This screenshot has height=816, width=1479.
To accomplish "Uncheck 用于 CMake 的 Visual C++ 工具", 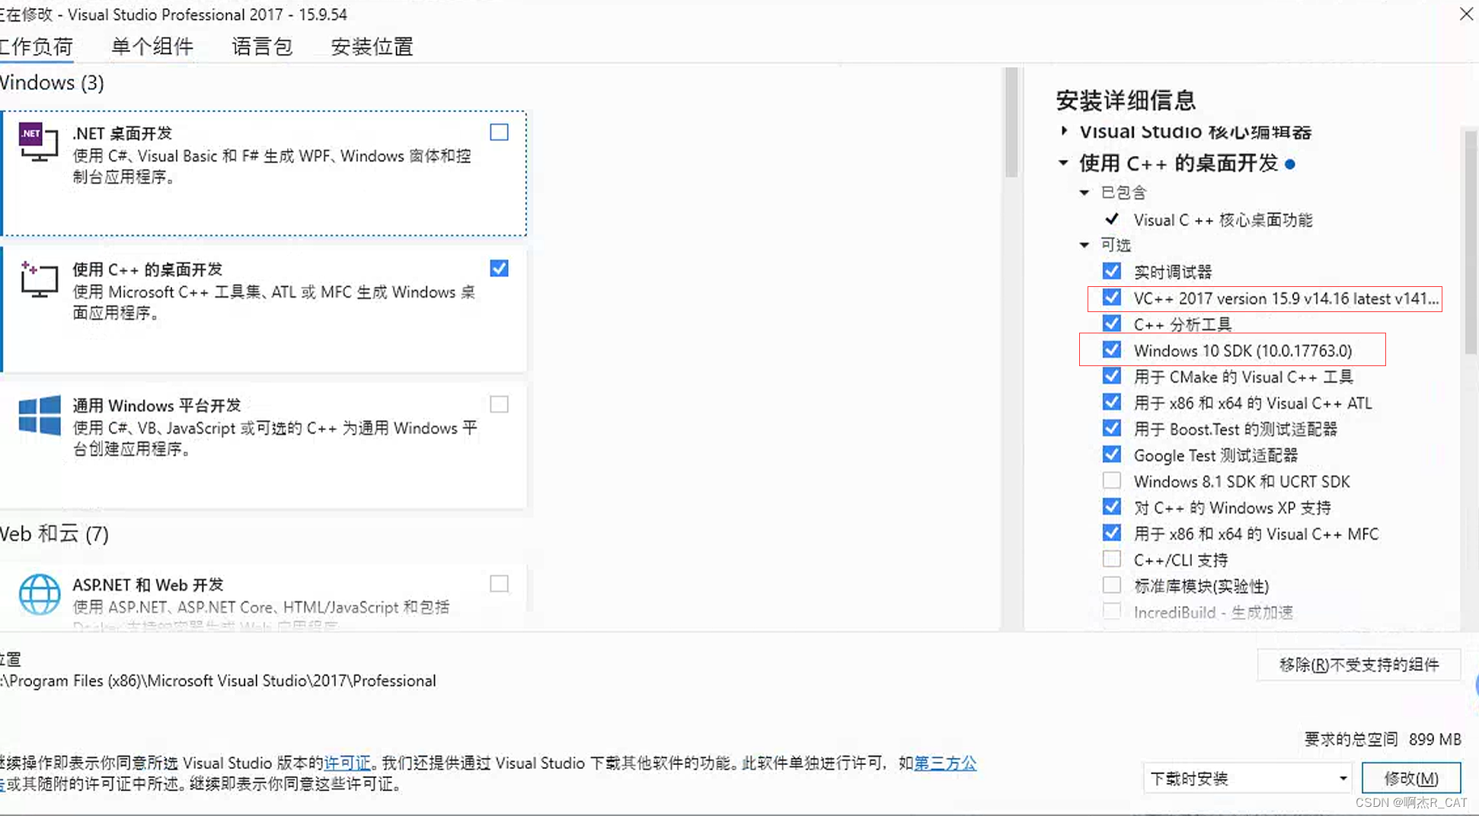I will (1111, 376).
